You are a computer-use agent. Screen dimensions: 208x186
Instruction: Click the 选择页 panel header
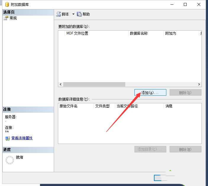(x=28, y=12)
